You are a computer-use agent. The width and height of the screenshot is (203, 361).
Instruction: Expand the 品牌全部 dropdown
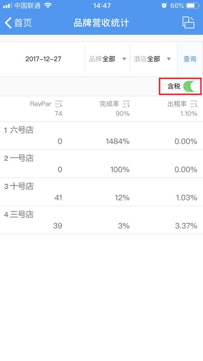pos(108,59)
